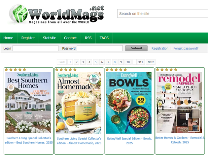Open the TAGS menu item
This screenshot has height=155, width=208.
[104, 38]
